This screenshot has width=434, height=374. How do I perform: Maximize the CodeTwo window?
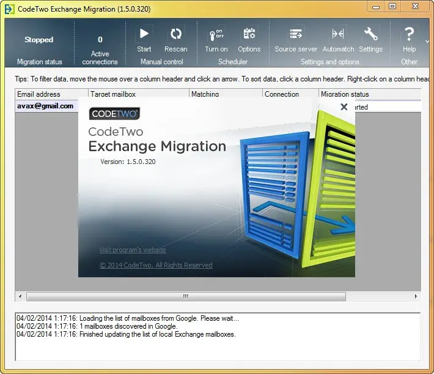tap(392, 7)
